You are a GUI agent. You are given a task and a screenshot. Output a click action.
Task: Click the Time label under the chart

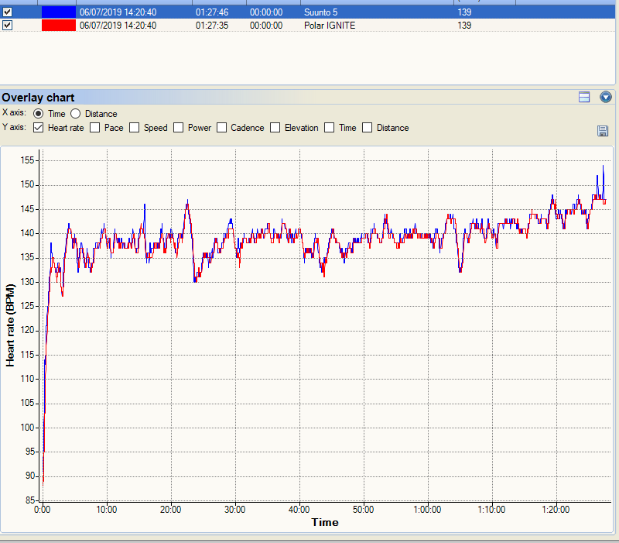[325, 522]
